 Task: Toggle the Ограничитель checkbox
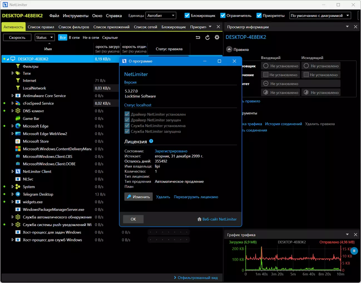click(x=223, y=16)
